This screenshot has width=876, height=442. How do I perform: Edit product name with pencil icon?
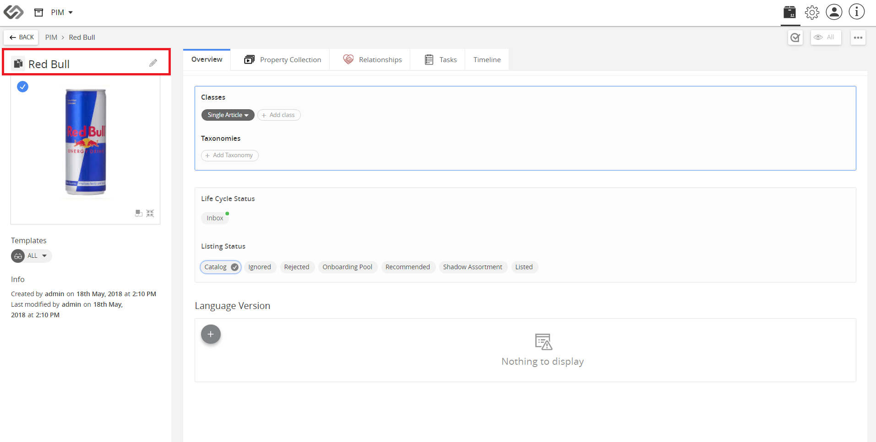point(153,63)
